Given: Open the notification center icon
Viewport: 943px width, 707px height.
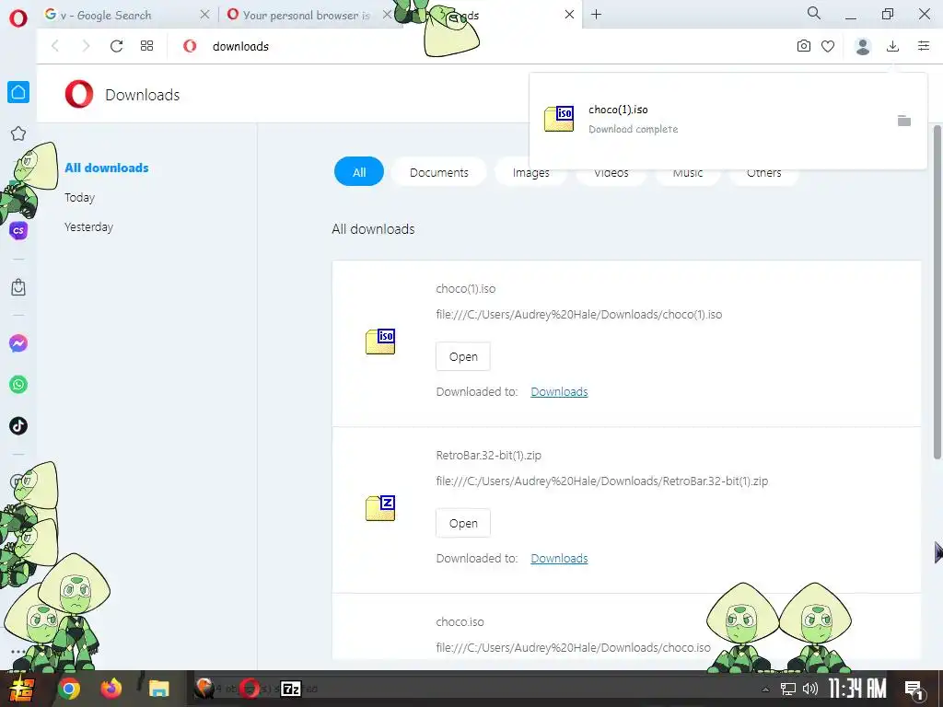Looking at the screenshot, I should point(914,689).
